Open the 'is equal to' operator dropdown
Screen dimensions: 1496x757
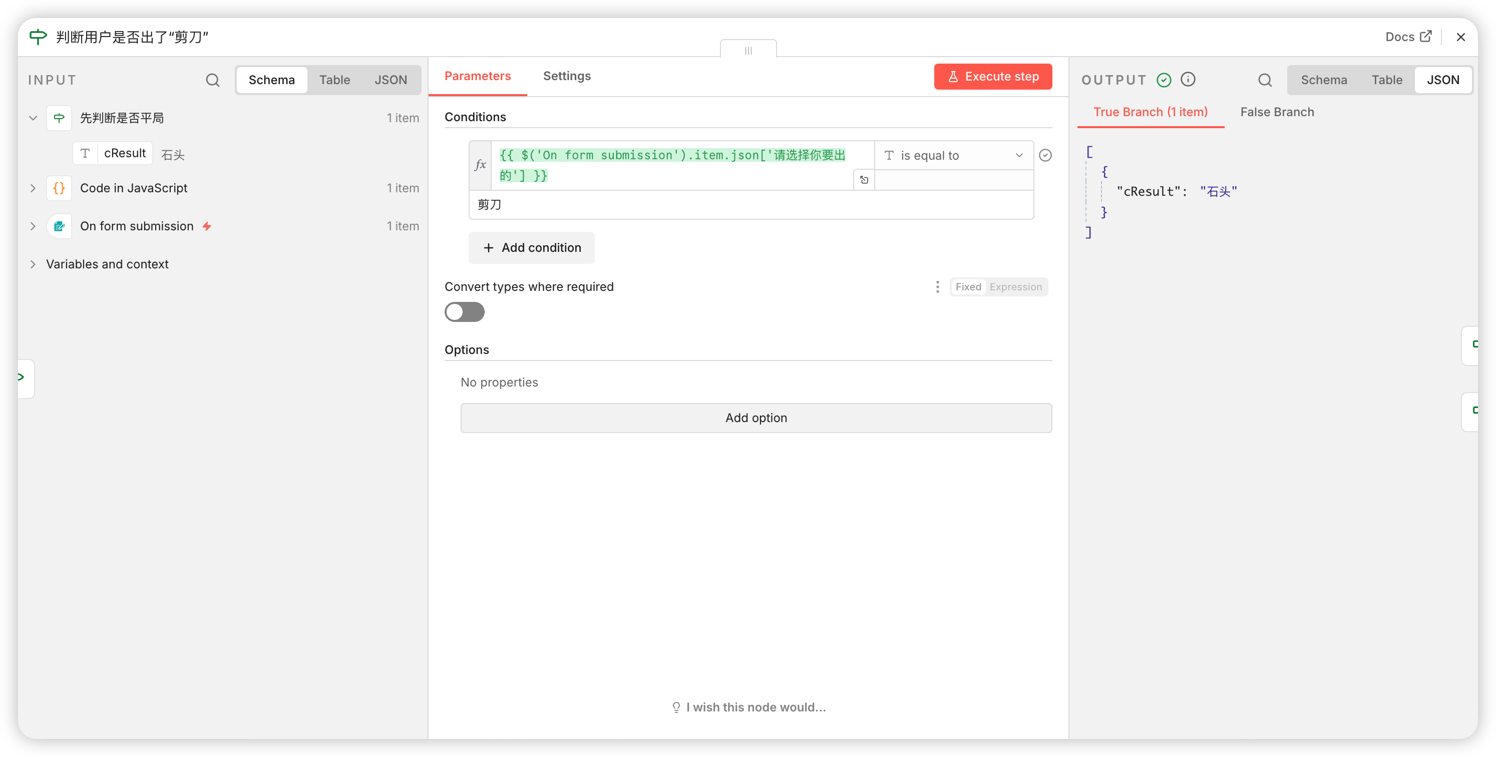[953, 156]
